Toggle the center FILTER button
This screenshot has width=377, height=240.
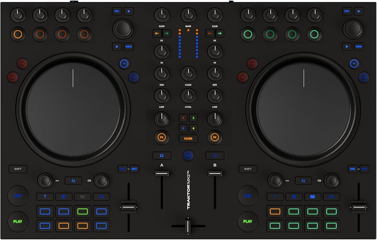(x=188, y=139)
